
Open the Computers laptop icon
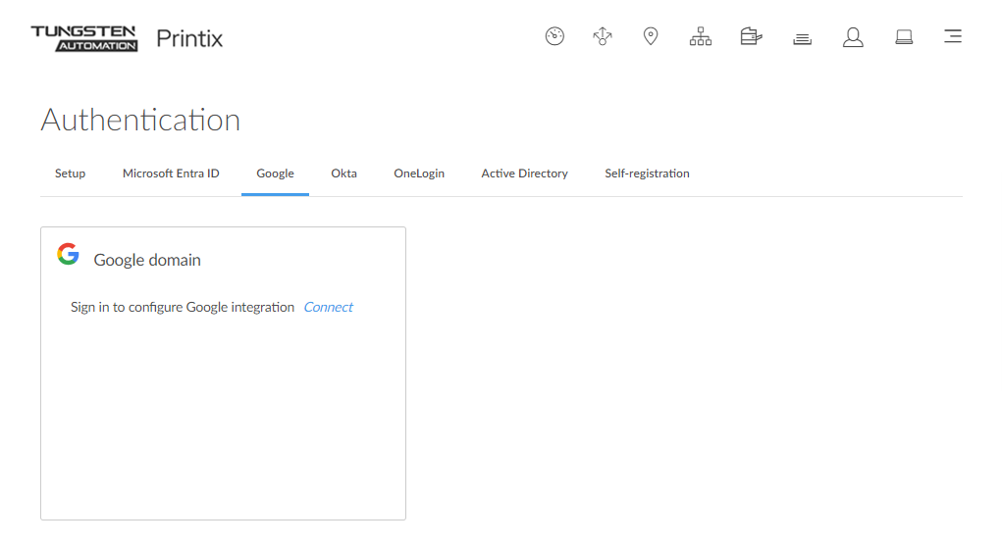click(x=904, y=37)
